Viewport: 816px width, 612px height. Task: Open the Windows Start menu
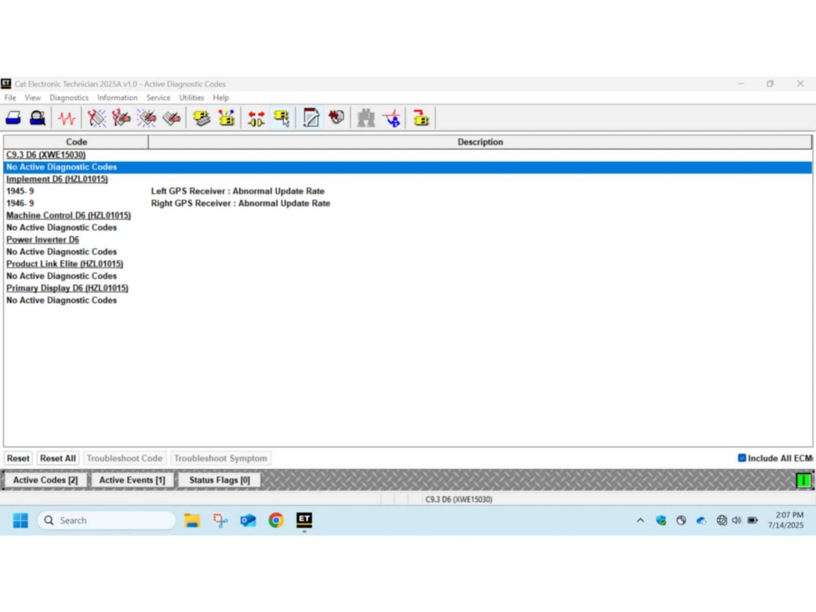coord(20,520)
